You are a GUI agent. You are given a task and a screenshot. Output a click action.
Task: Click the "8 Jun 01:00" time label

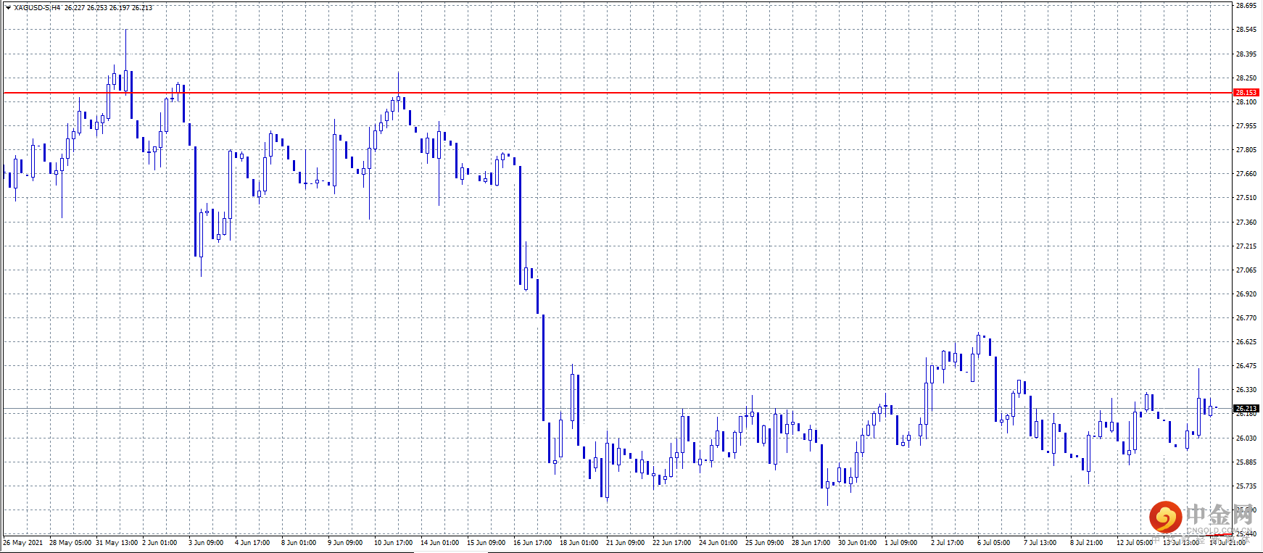(x=299, y=543)
